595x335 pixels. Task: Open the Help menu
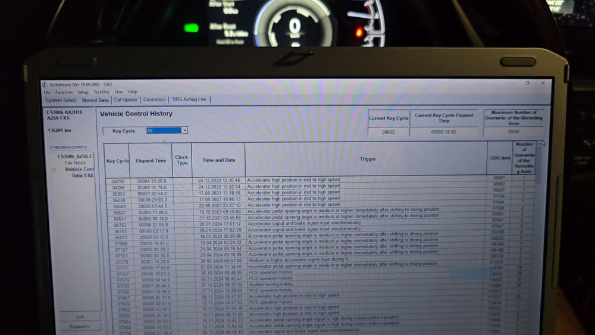pyautogui.click(x=133, y=92)
